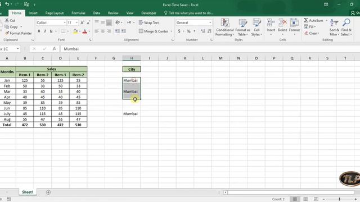360x202 pixels.
Task: Click Decrease Indent icon
Action: 118,31
